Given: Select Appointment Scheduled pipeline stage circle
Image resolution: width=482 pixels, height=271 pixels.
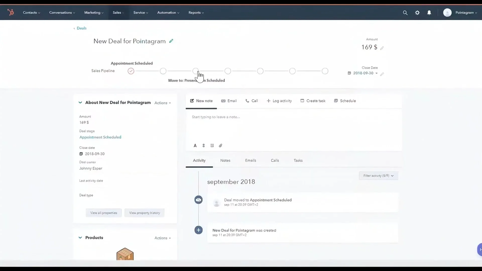Looking at the screenshot, I should [131, 71].
